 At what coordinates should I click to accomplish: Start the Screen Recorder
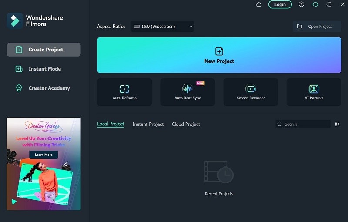tap(251, 92)
